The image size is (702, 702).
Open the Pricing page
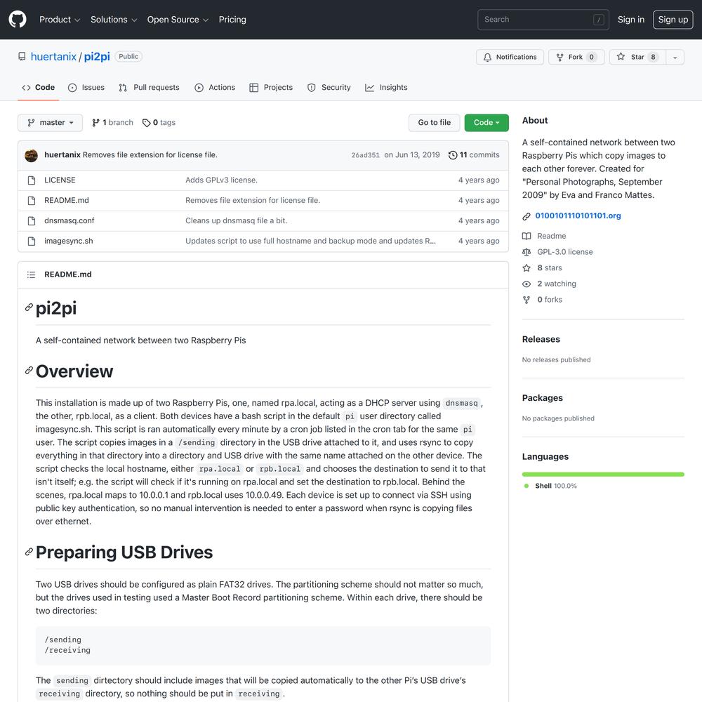pyautogui.click(x=232, y=20)
